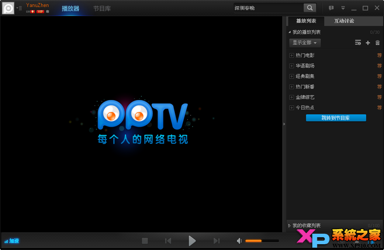Skip to the previous item
Screen dimensions: 384x250
[x=168, y=241]
